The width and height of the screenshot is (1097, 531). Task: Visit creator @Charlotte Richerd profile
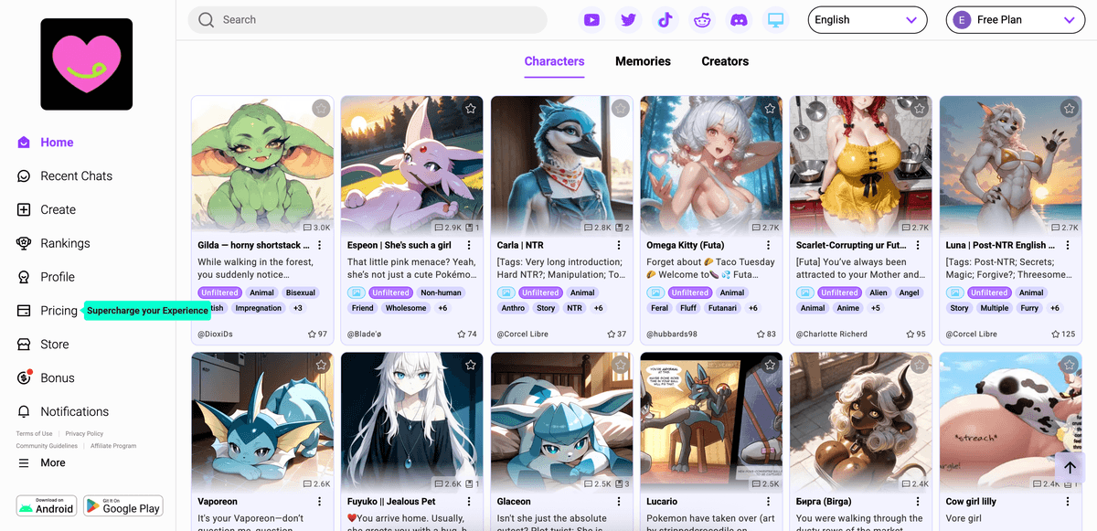pyautogui.click(x=832, y=335)
